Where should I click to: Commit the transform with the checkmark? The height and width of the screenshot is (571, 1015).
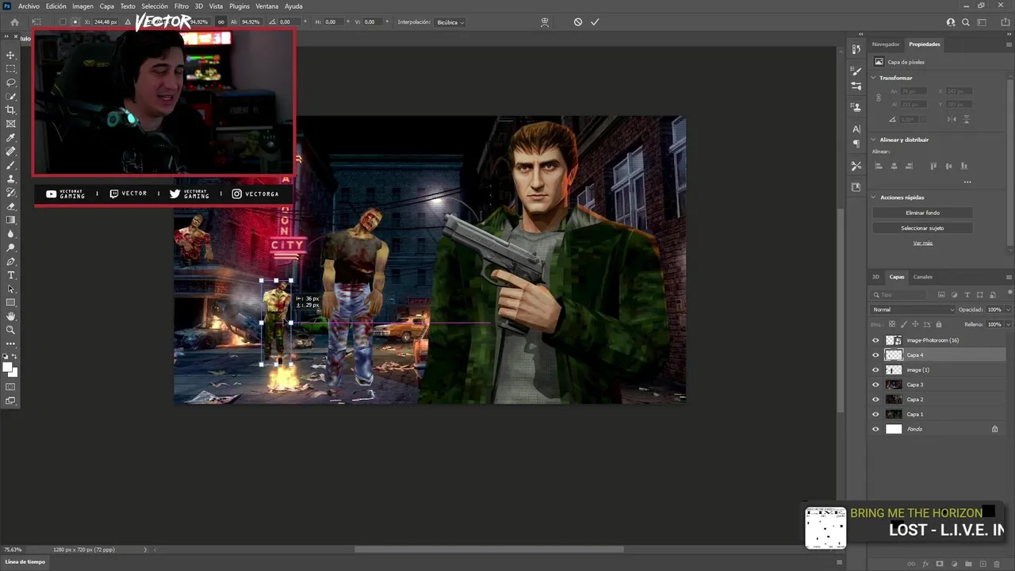pos(595,22)
